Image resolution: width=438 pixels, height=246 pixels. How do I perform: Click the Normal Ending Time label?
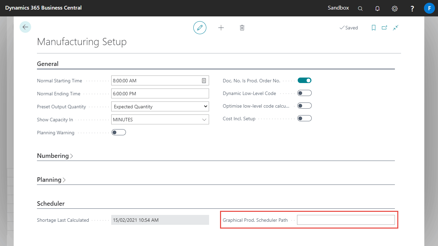[59, 94]
